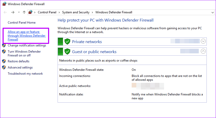Click the shield icon next to Advanced settings
The width and height of the screenshot is (216, 118).
click(x=4, y=67)
